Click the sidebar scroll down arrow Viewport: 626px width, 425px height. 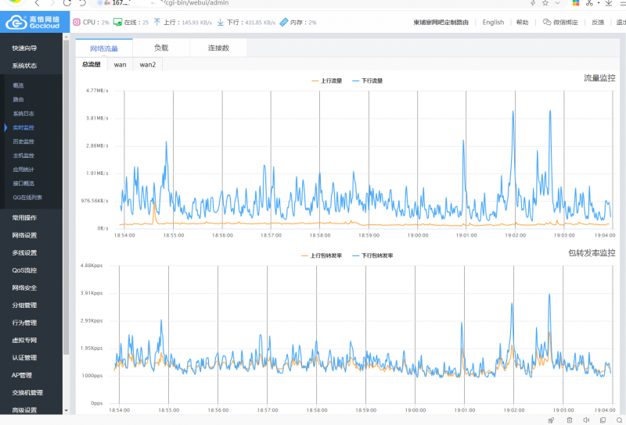pos(66,410)
